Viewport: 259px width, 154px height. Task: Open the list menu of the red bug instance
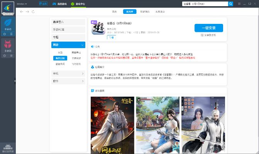[11, 56]
